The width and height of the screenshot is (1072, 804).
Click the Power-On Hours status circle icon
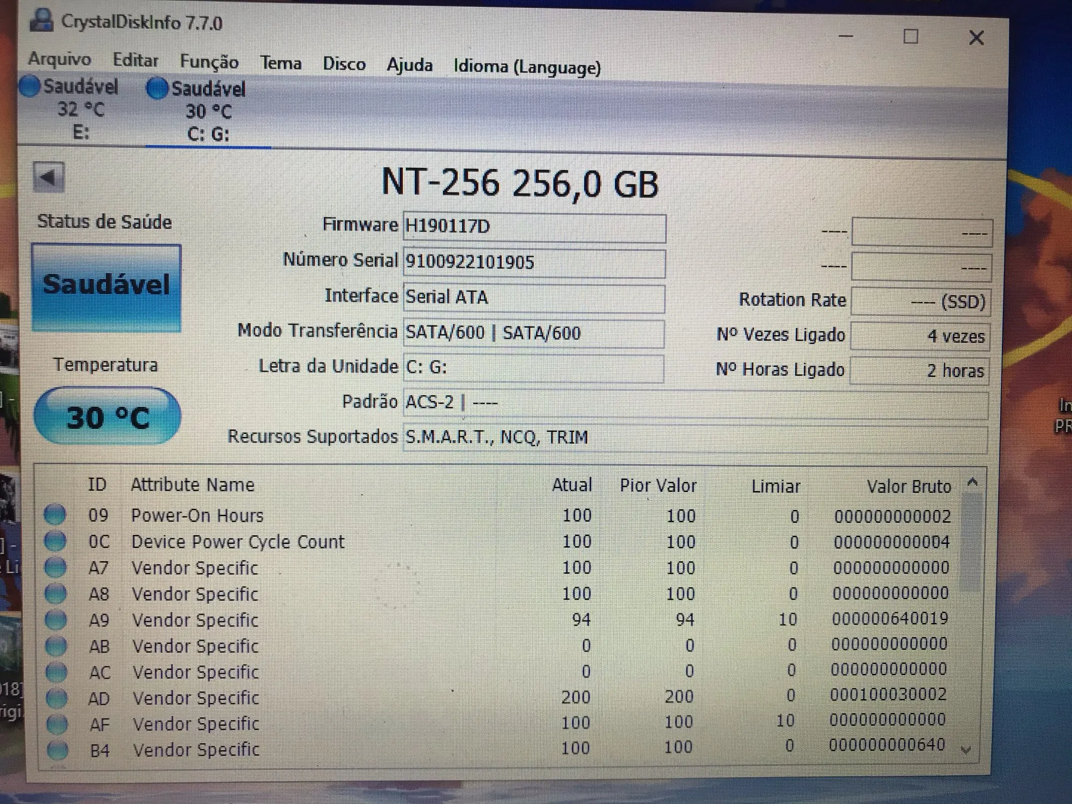[55, 515]
